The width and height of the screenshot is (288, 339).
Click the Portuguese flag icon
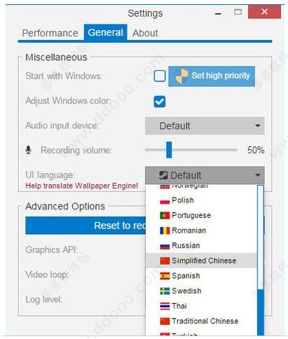[x=165, y=215]
